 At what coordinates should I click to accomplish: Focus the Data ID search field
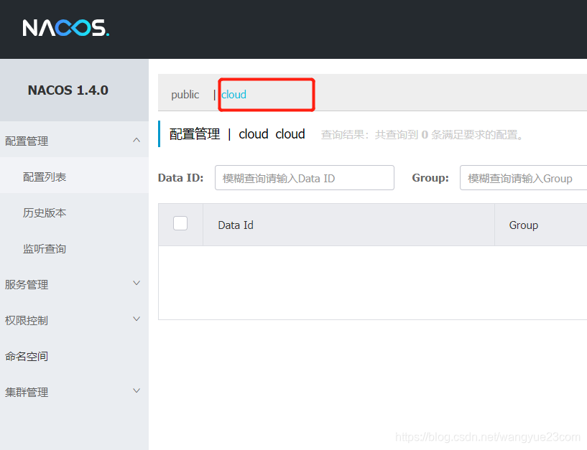305,178
